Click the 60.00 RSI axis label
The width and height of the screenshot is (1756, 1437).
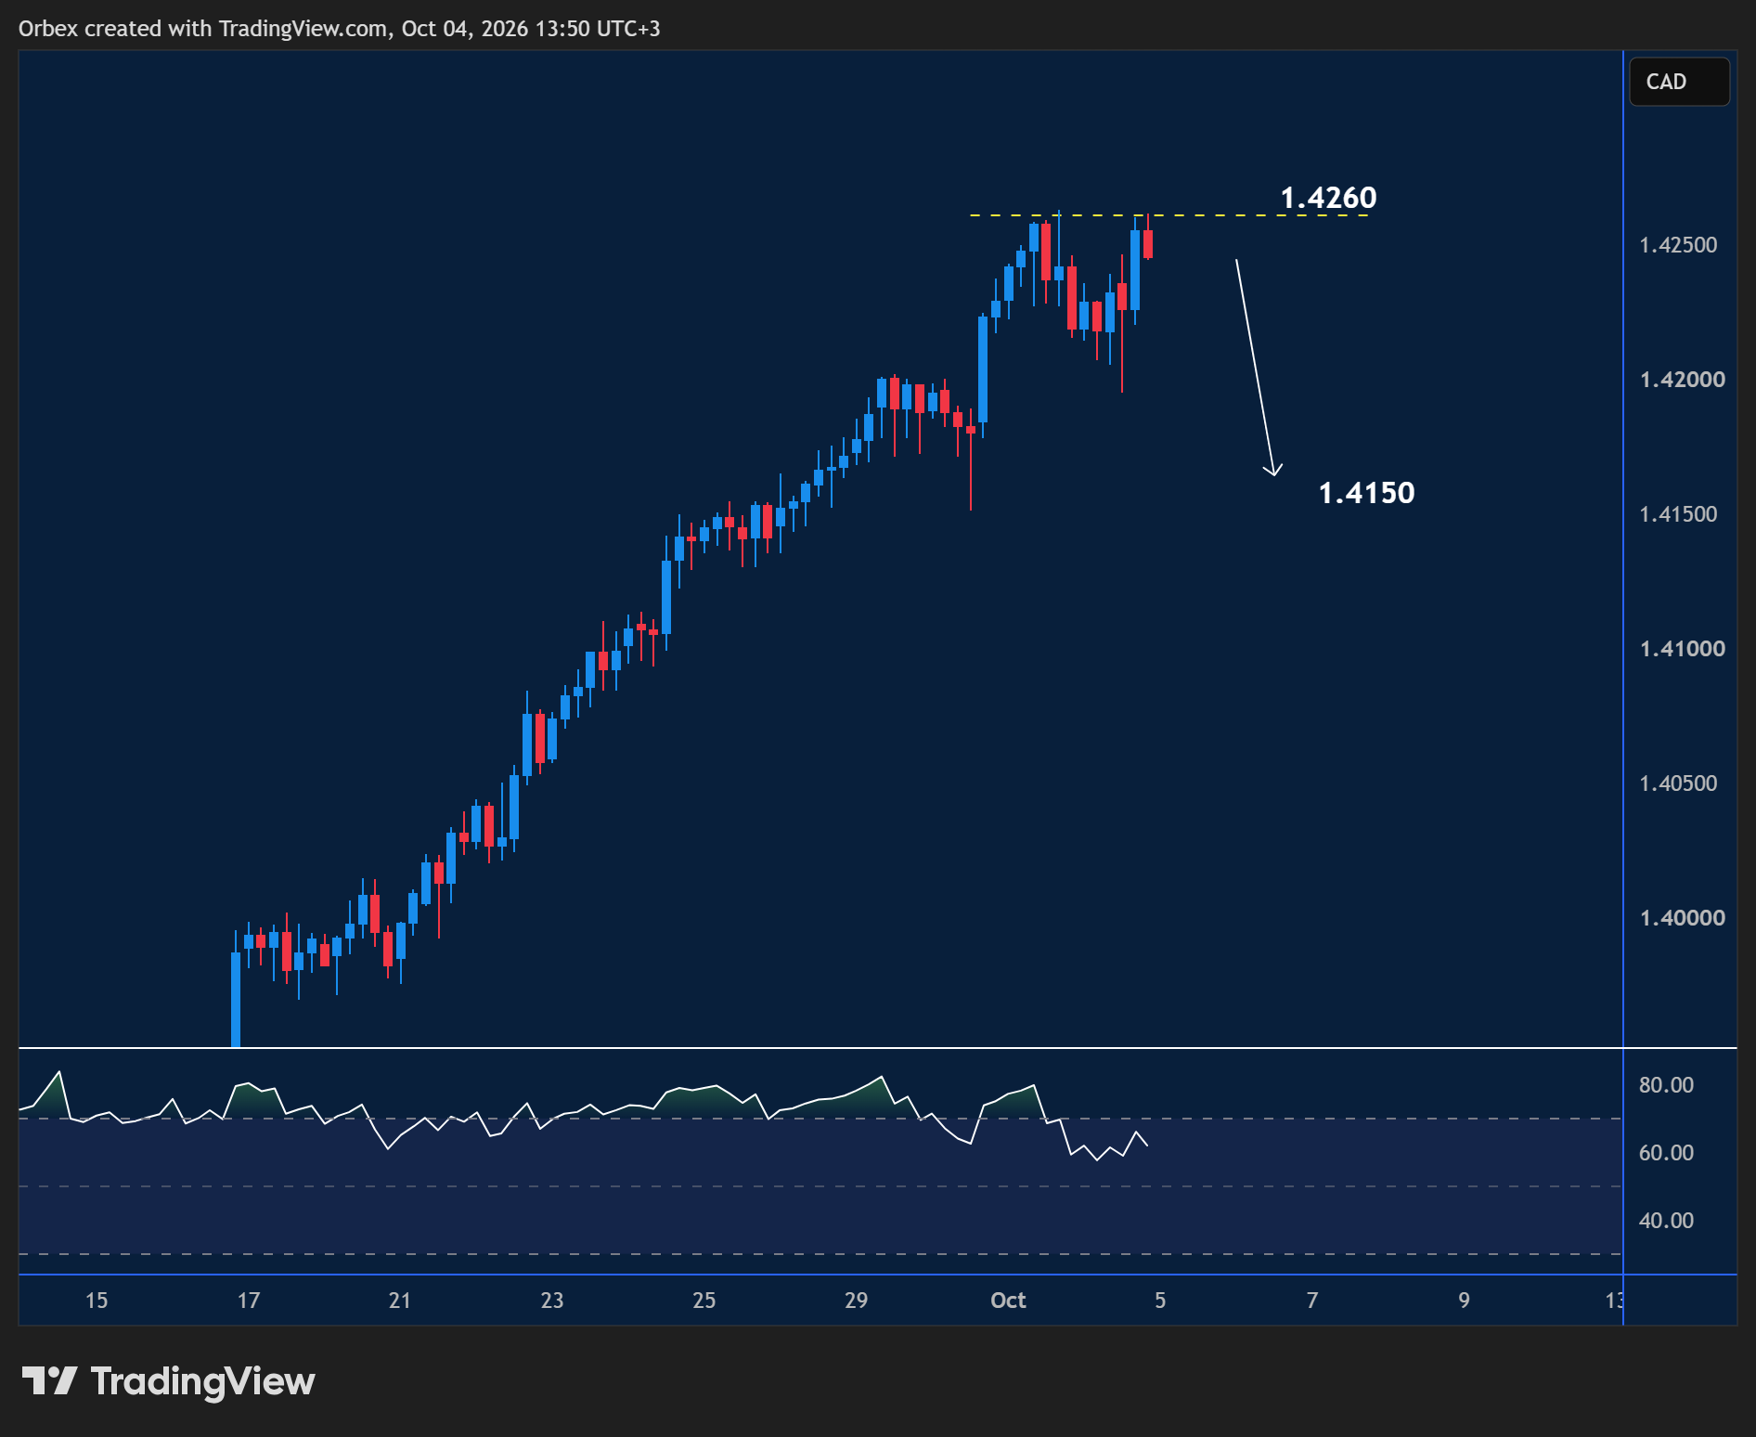pyautogui.click(x=1666, y=1153)
